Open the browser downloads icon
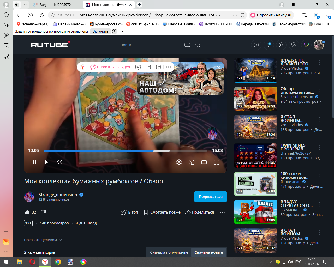 click(328, 15)
